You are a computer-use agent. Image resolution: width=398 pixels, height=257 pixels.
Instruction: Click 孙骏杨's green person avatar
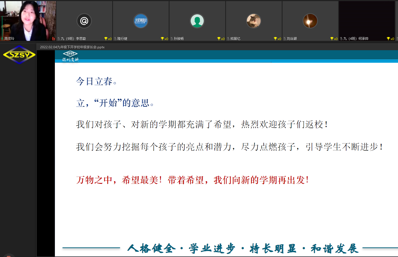coord(197,21)
